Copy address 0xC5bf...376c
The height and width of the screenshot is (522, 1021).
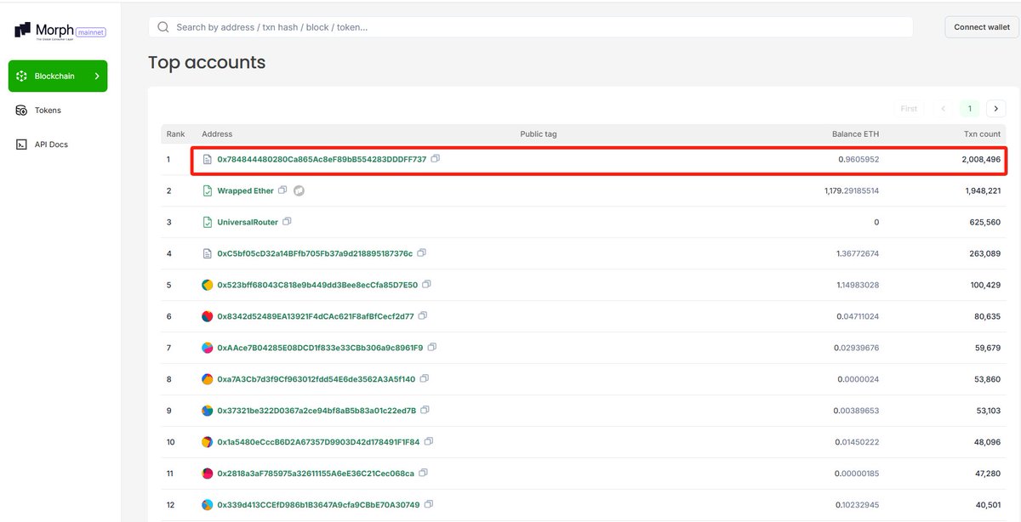pyautogui.click(x=422, y=252)
